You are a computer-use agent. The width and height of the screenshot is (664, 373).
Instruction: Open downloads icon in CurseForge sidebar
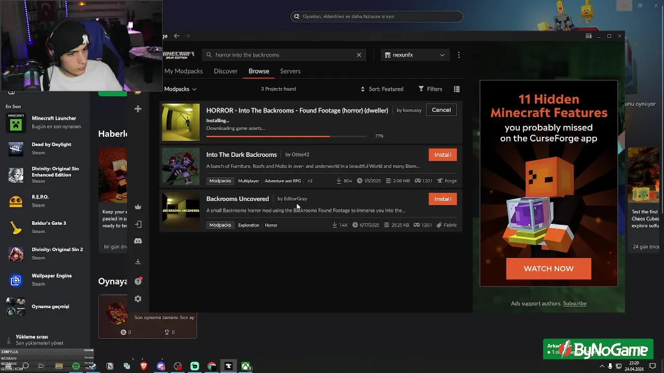(138, 262)
